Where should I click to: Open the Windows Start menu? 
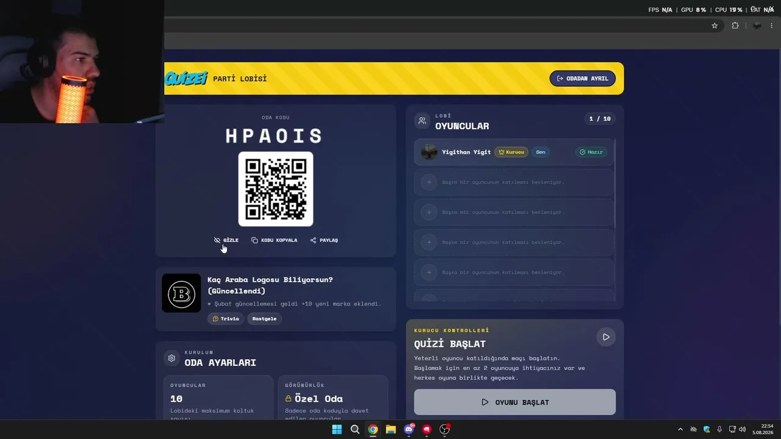[337, 429]
